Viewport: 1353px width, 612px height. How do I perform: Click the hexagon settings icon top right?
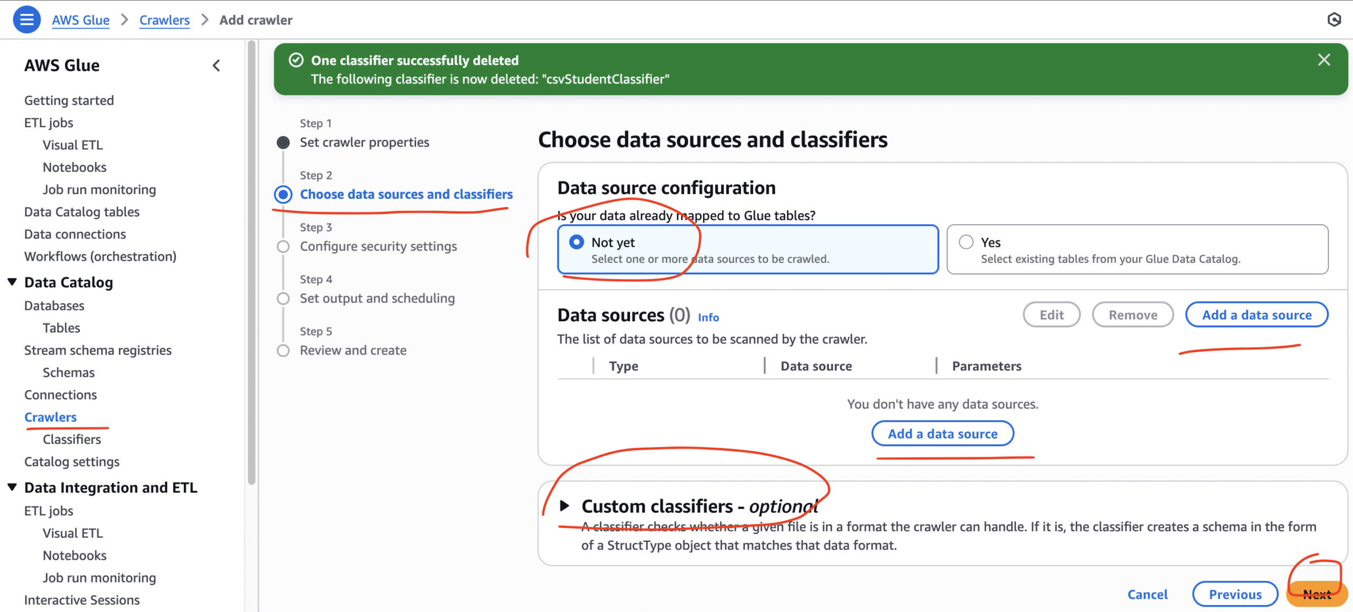[x=1334, y=19]
